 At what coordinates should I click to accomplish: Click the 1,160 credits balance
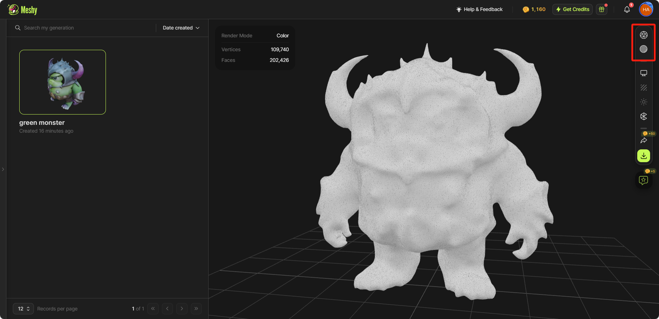click(x=534, y=9)
